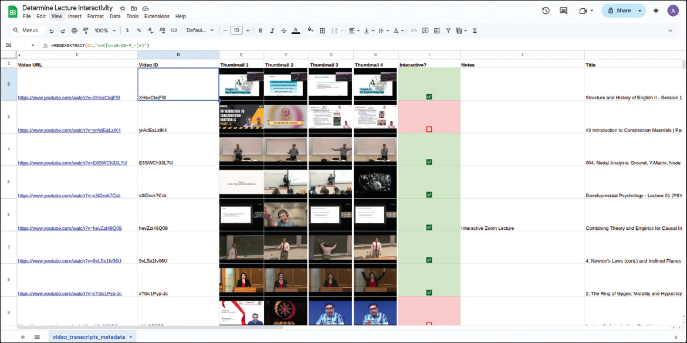Open the Data menu
Screen dimensions: 687x343
(x=115, y=16)
